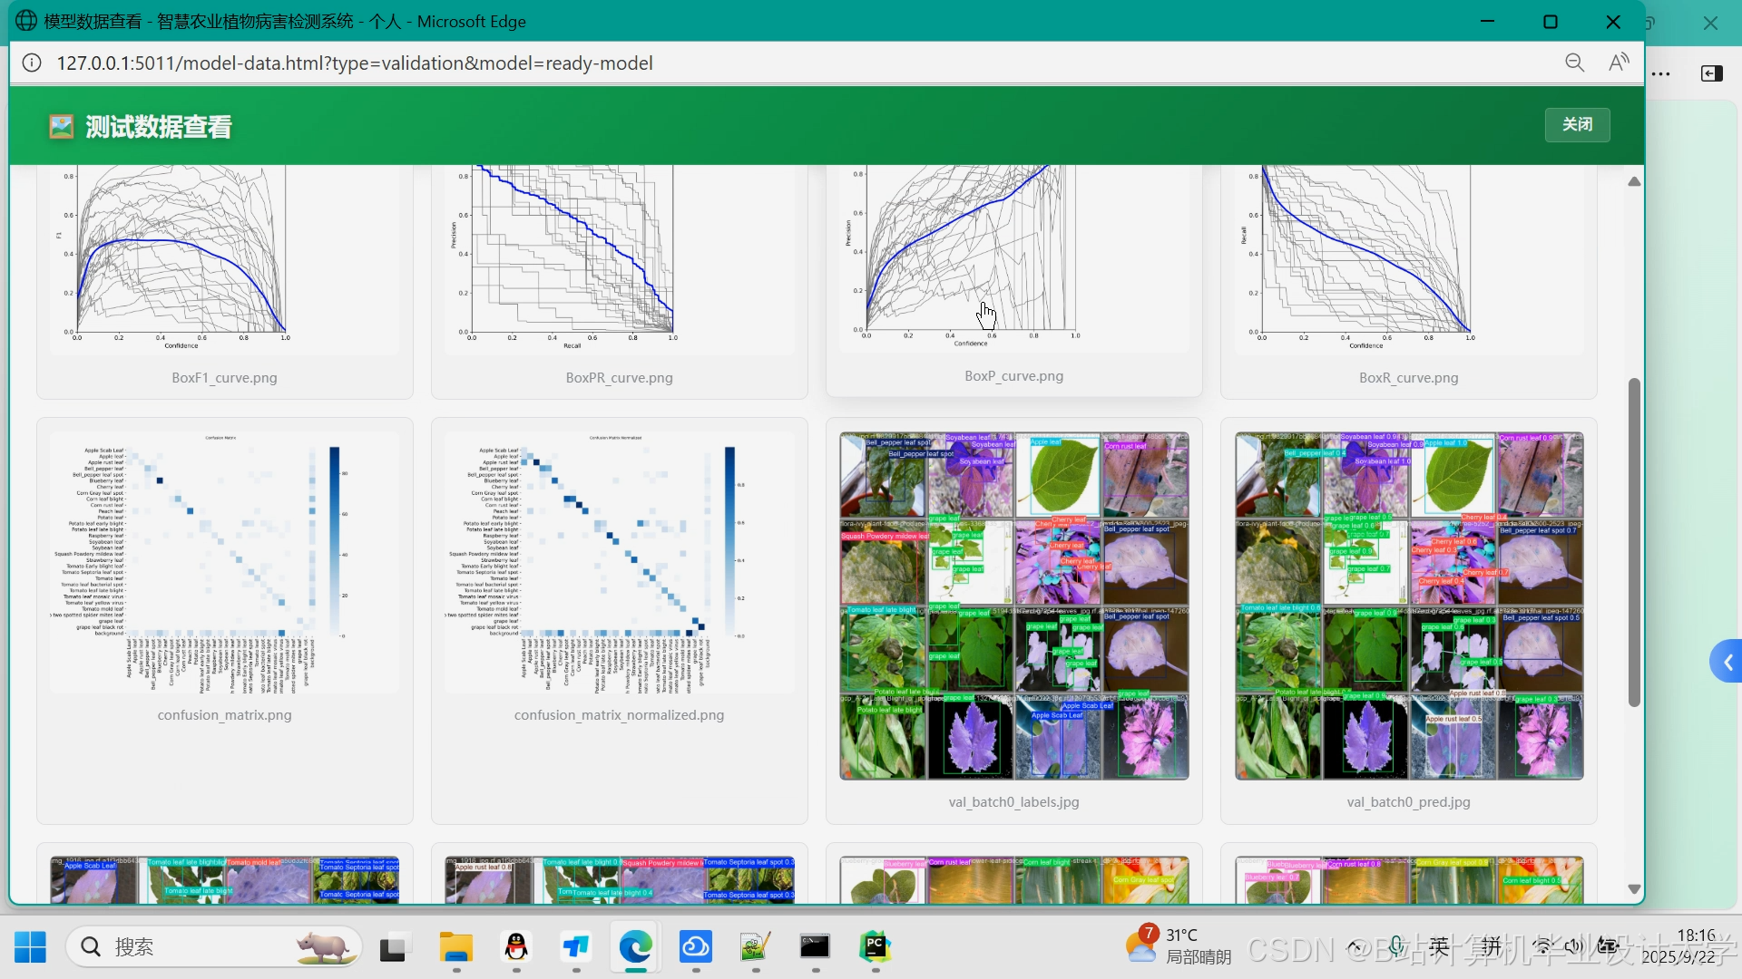Open PyCharm from the taskbar

click(875, 947)
